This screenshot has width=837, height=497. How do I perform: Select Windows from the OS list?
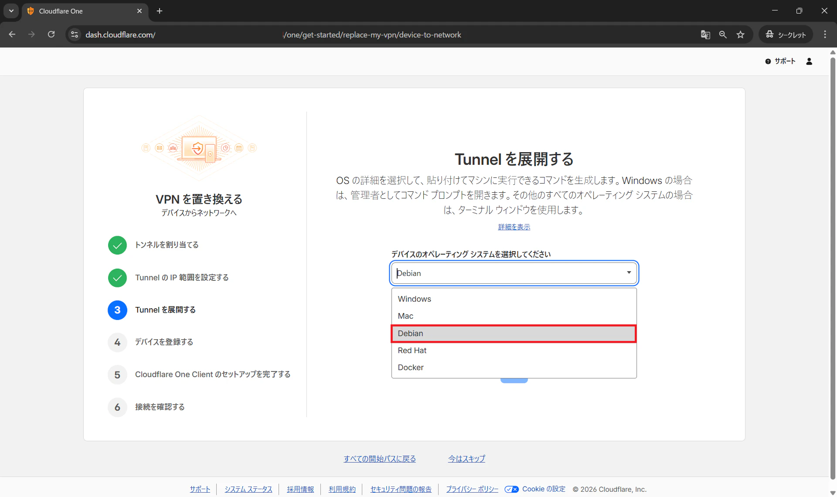click(514, 299)
